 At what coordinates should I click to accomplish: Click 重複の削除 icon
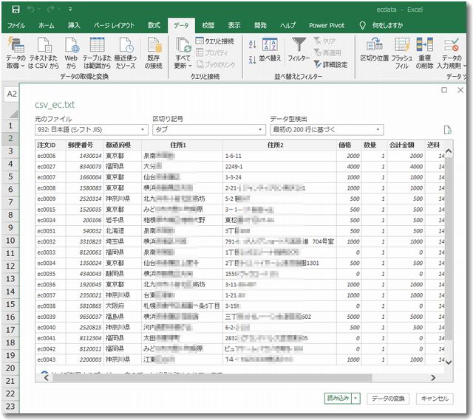tap(424, 44)
